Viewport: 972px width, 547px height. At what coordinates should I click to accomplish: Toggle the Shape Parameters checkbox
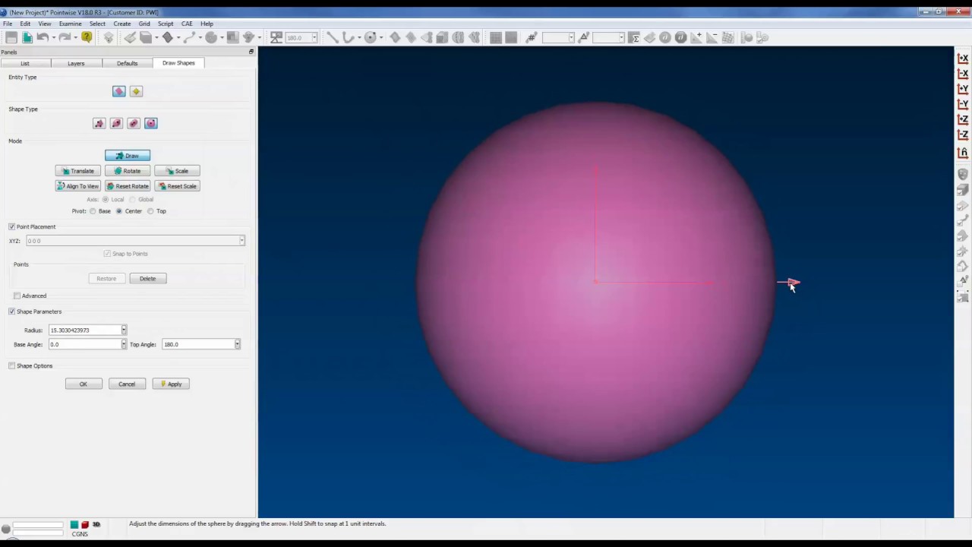pos(11,311)
